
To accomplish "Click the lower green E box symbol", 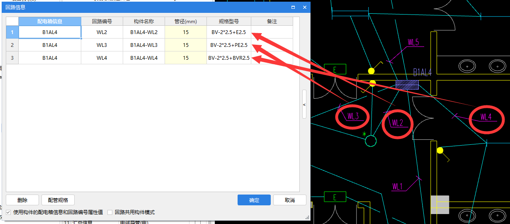I will tap(335, 197).
